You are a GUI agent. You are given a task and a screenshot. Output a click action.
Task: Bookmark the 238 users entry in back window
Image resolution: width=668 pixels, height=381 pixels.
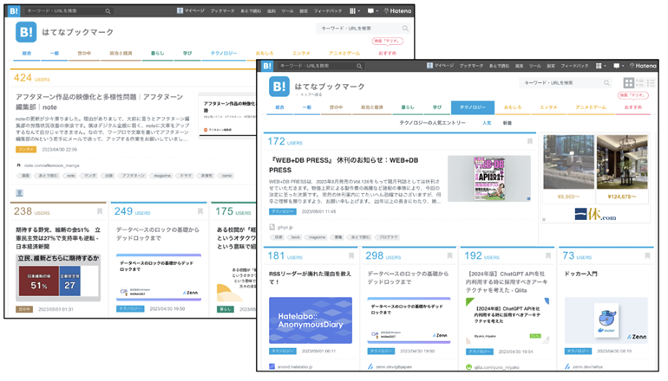point(100,211)
